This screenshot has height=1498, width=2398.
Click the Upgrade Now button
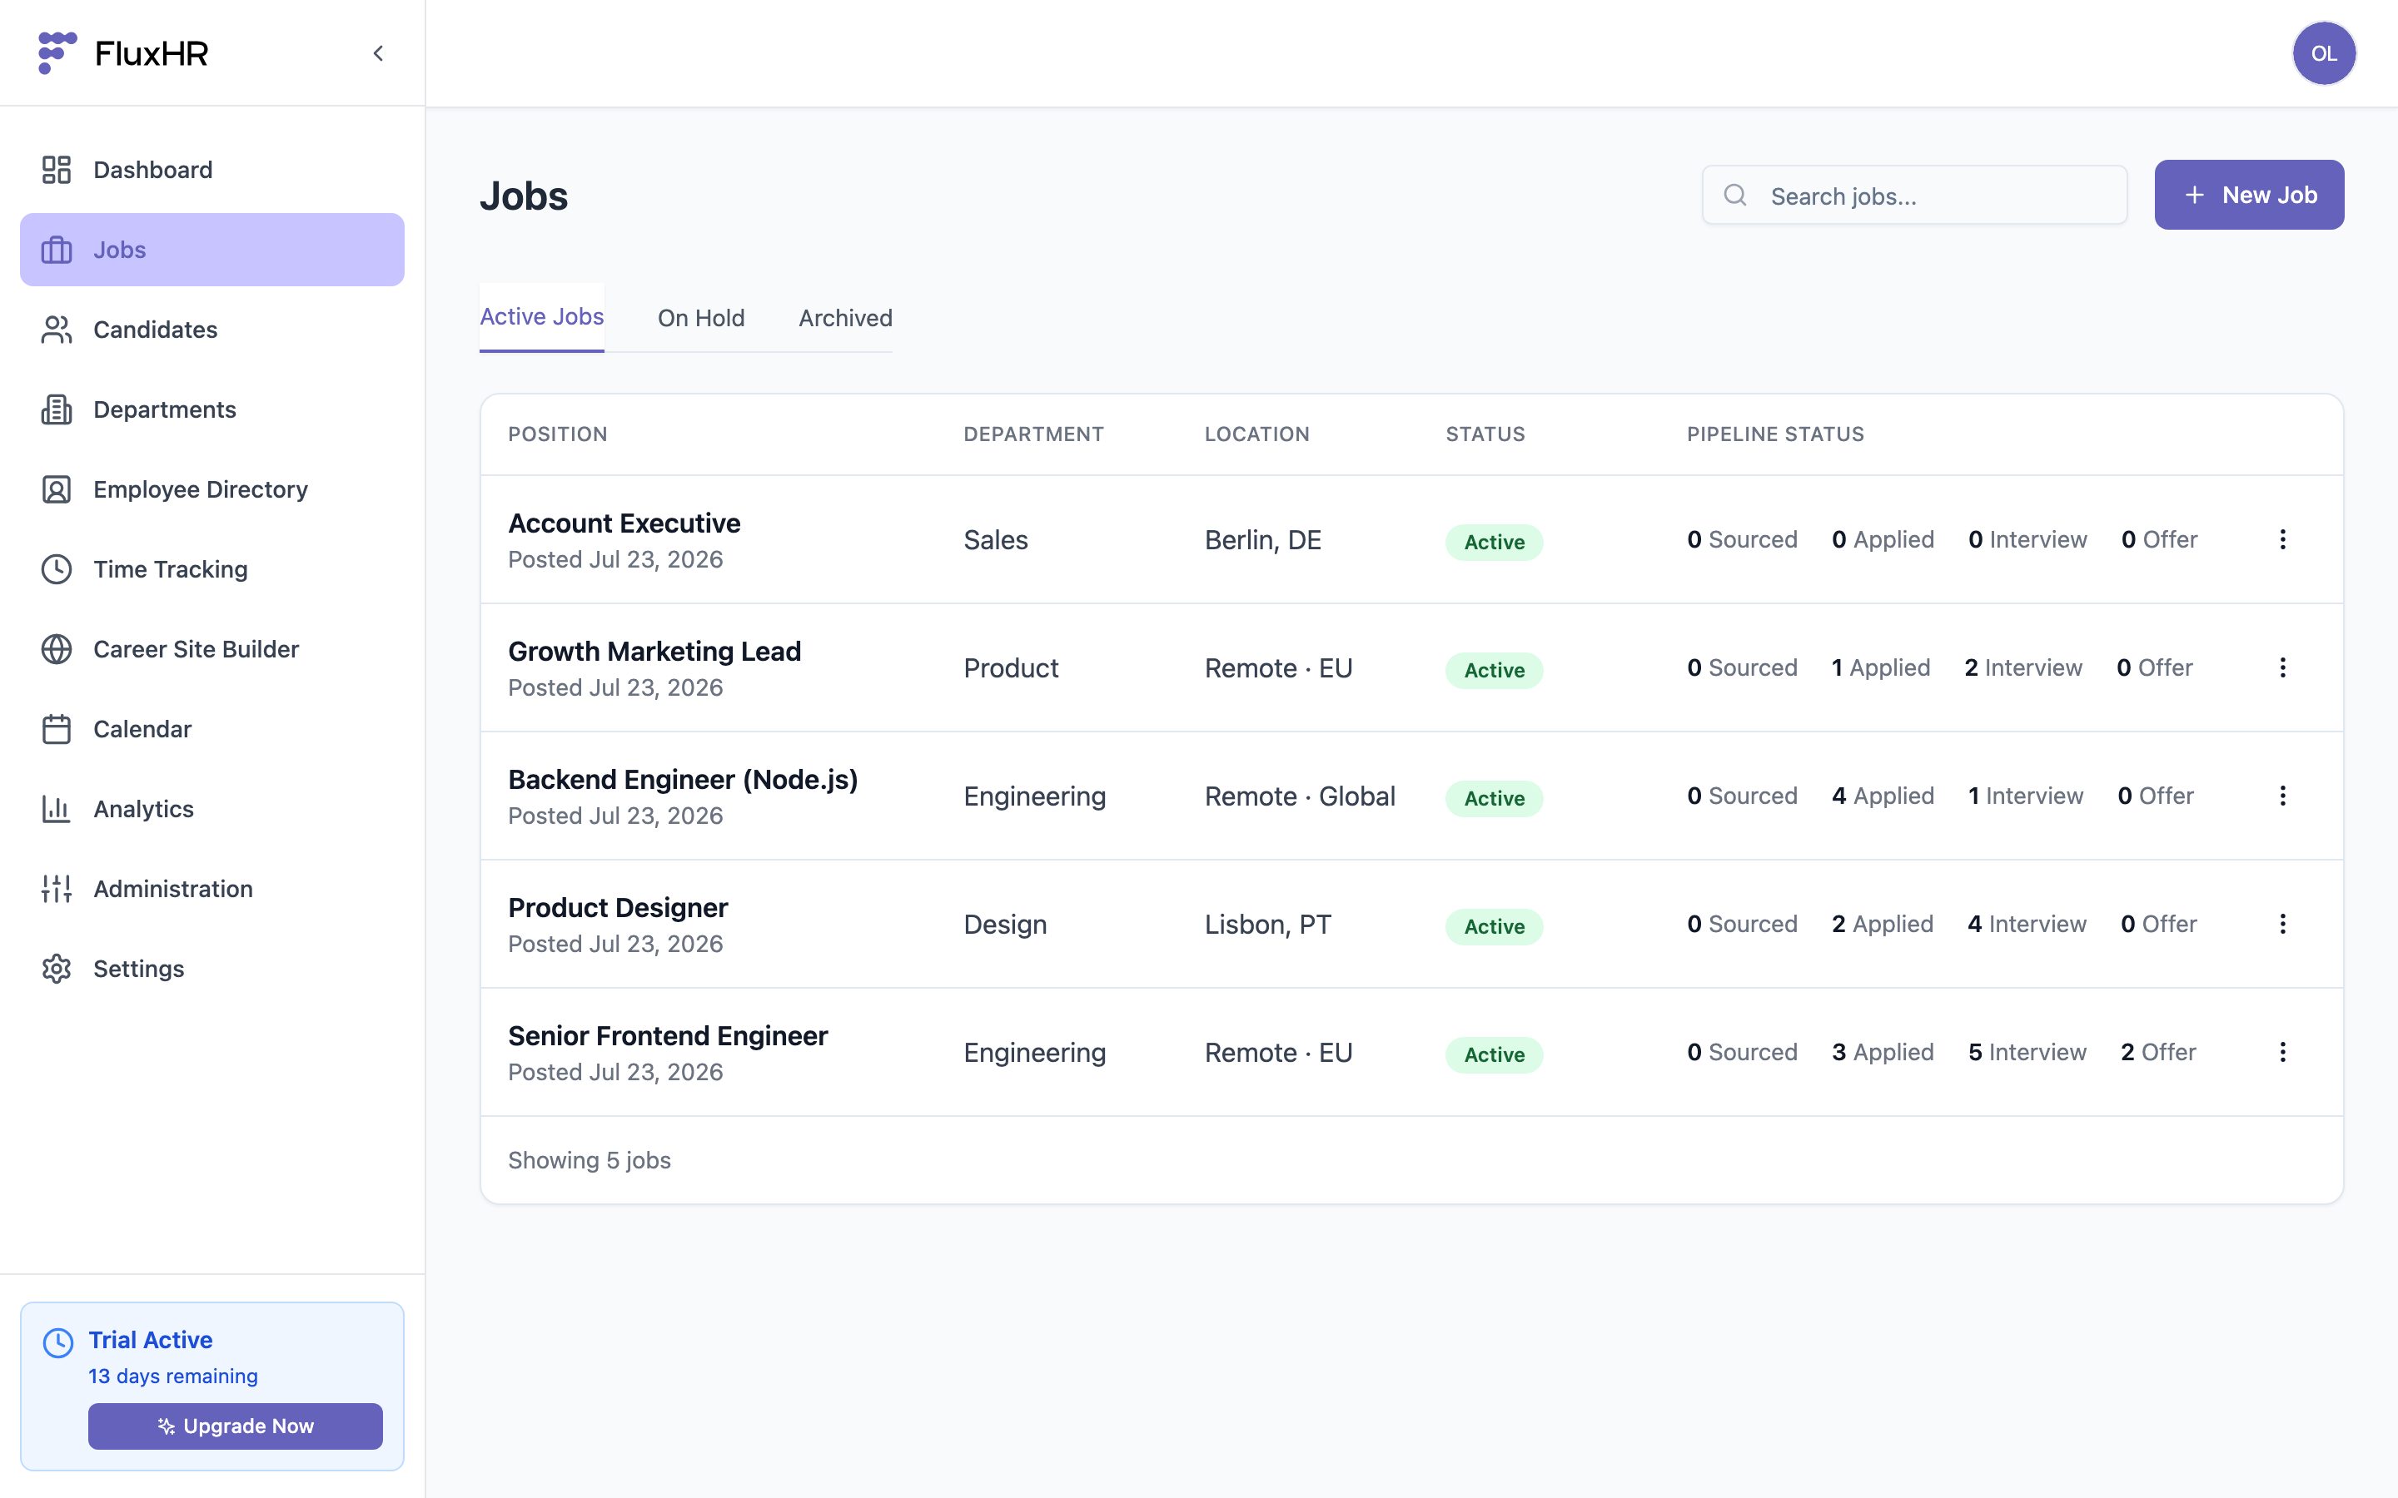[235, 1426]
